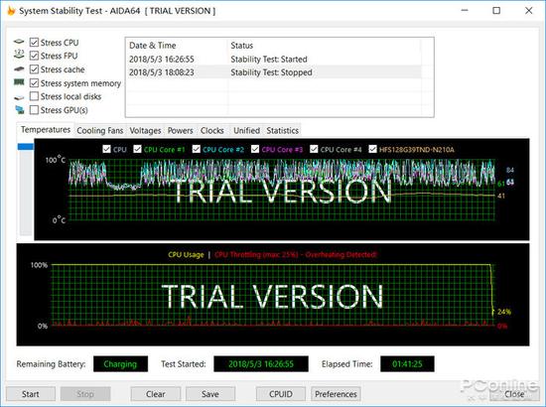
Task: Uncheck the Stress system memory checkbox
Action: (34, 82)
